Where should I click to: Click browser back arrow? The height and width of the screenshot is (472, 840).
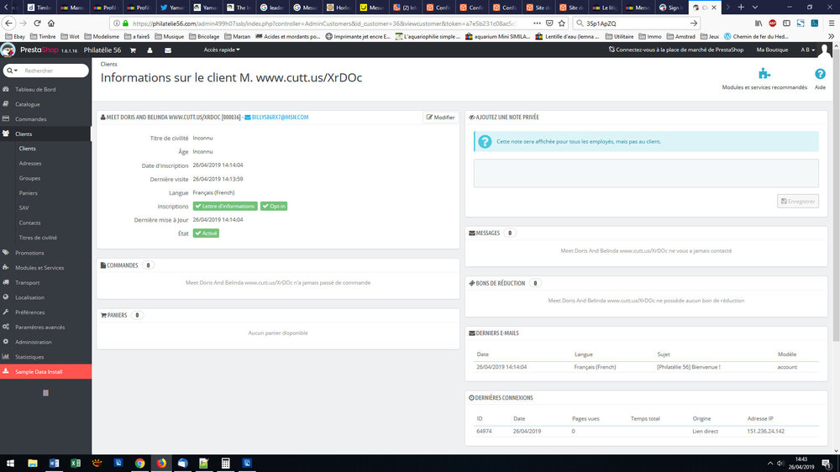click(x=8, y=23)
